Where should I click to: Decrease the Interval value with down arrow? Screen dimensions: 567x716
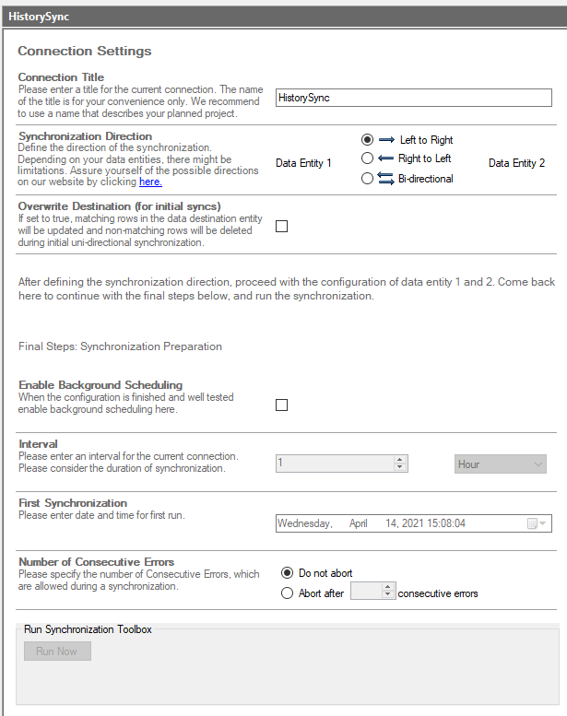(x=400, y=469)
